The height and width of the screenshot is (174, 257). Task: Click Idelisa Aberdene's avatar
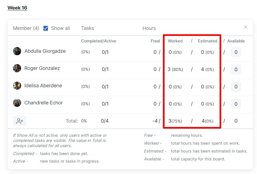[17, 86]
